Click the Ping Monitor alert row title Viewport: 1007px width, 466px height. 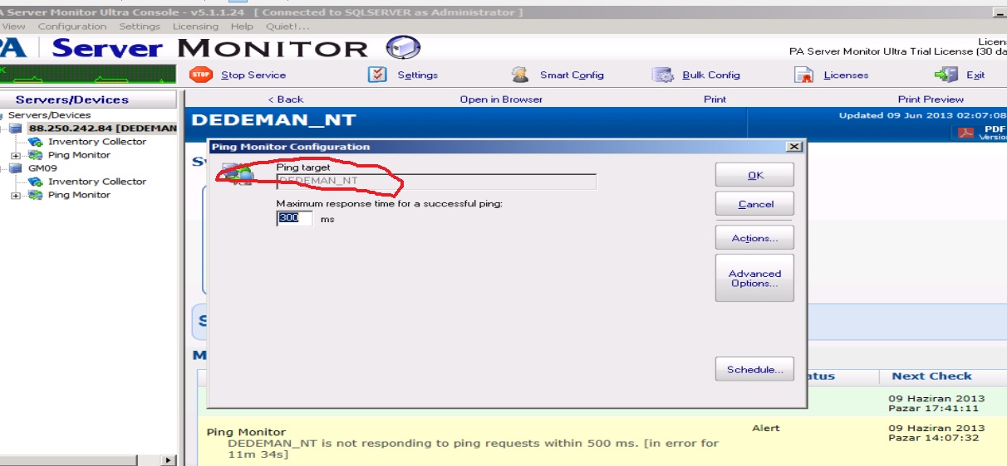click(246, 432)
